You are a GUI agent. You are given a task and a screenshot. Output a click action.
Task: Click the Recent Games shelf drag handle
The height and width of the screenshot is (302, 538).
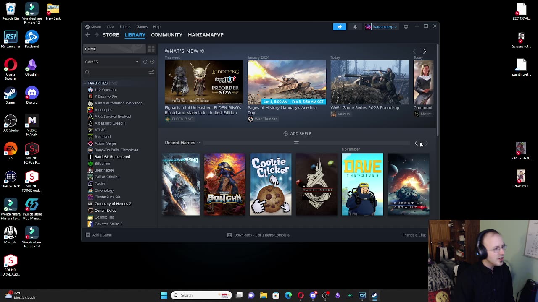coord(296,143)
